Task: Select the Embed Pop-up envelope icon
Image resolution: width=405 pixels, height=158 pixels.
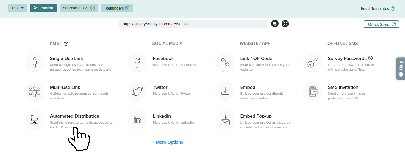Action: click(x=225, y=120)
